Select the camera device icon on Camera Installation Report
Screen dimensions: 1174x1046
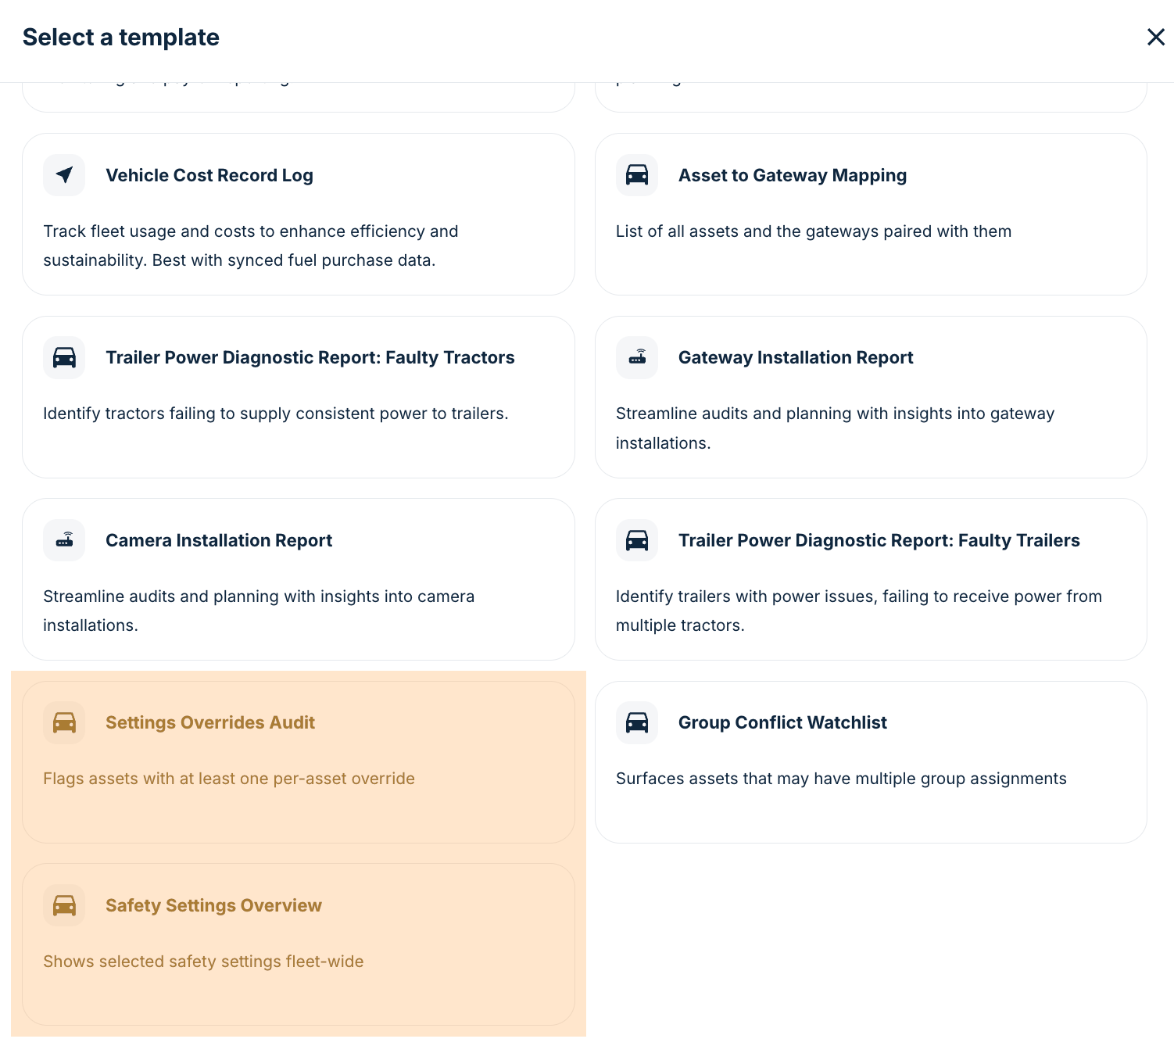click(63, 540)
